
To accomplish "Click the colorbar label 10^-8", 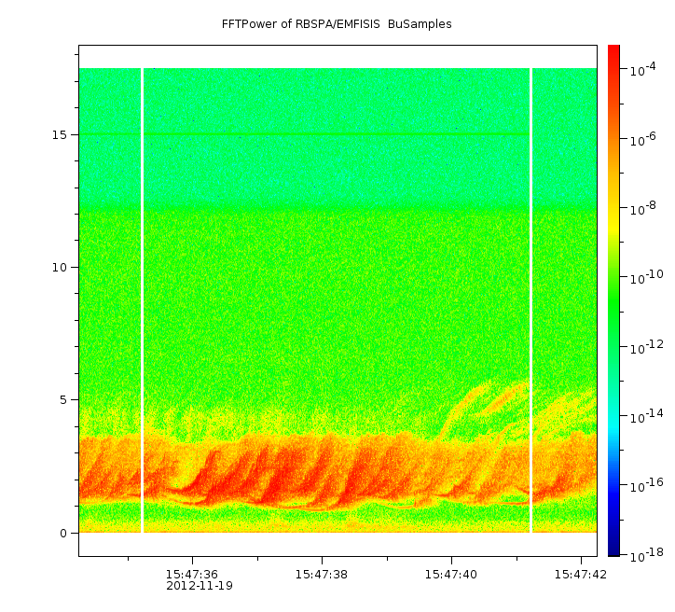I will pyautogui.click(x=643, y=208).
